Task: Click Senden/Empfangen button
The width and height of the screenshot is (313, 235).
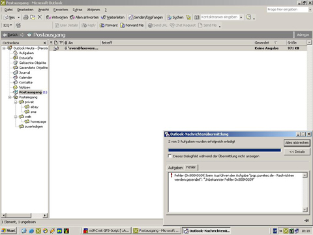Action: (145, 17)
